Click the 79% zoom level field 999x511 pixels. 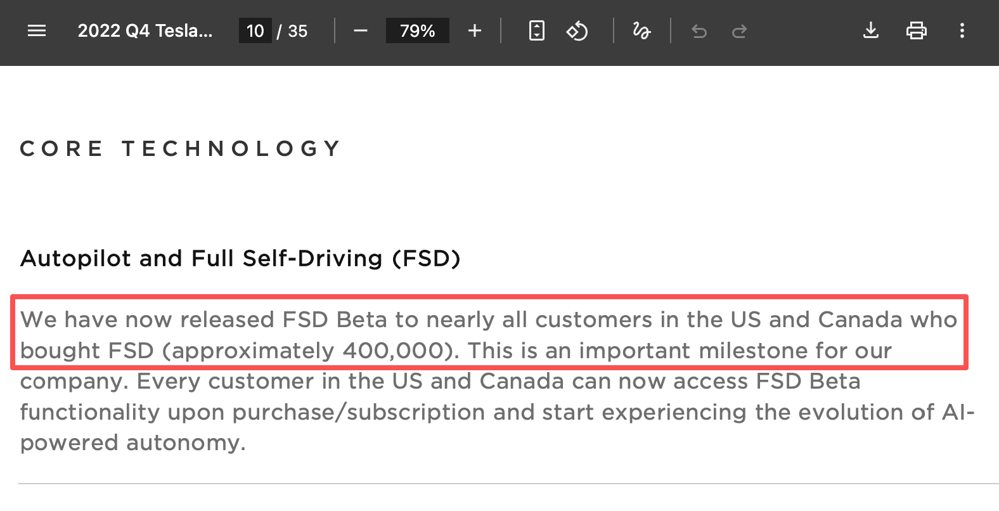(417, 30)
